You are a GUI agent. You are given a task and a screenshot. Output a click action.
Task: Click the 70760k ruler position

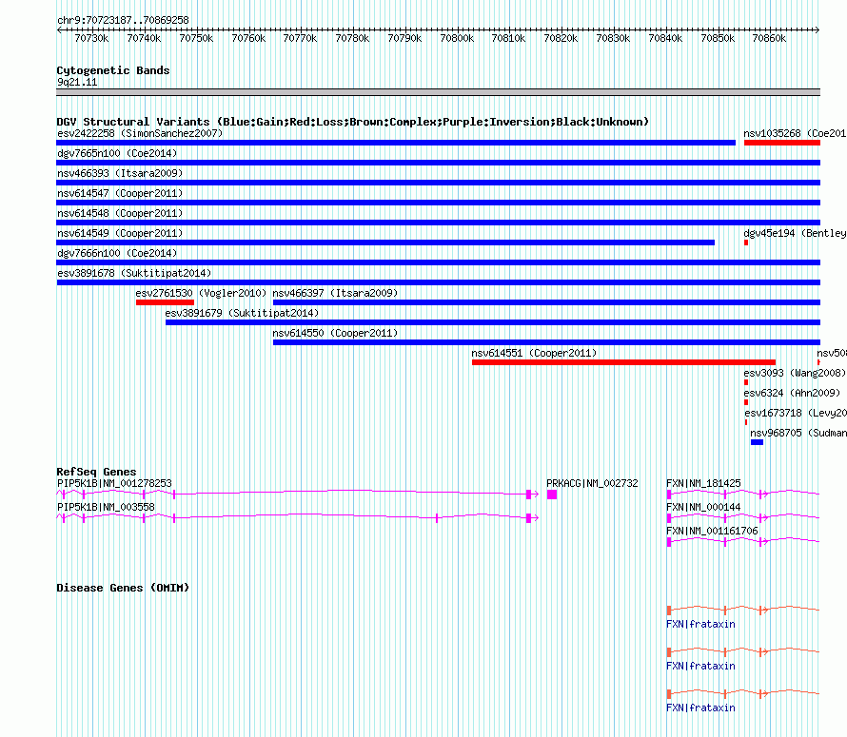pyautogui.click(x=248, y=38)
